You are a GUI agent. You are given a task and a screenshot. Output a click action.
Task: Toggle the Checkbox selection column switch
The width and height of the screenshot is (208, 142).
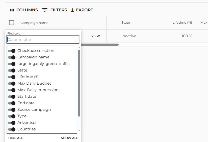coord(12,51)
